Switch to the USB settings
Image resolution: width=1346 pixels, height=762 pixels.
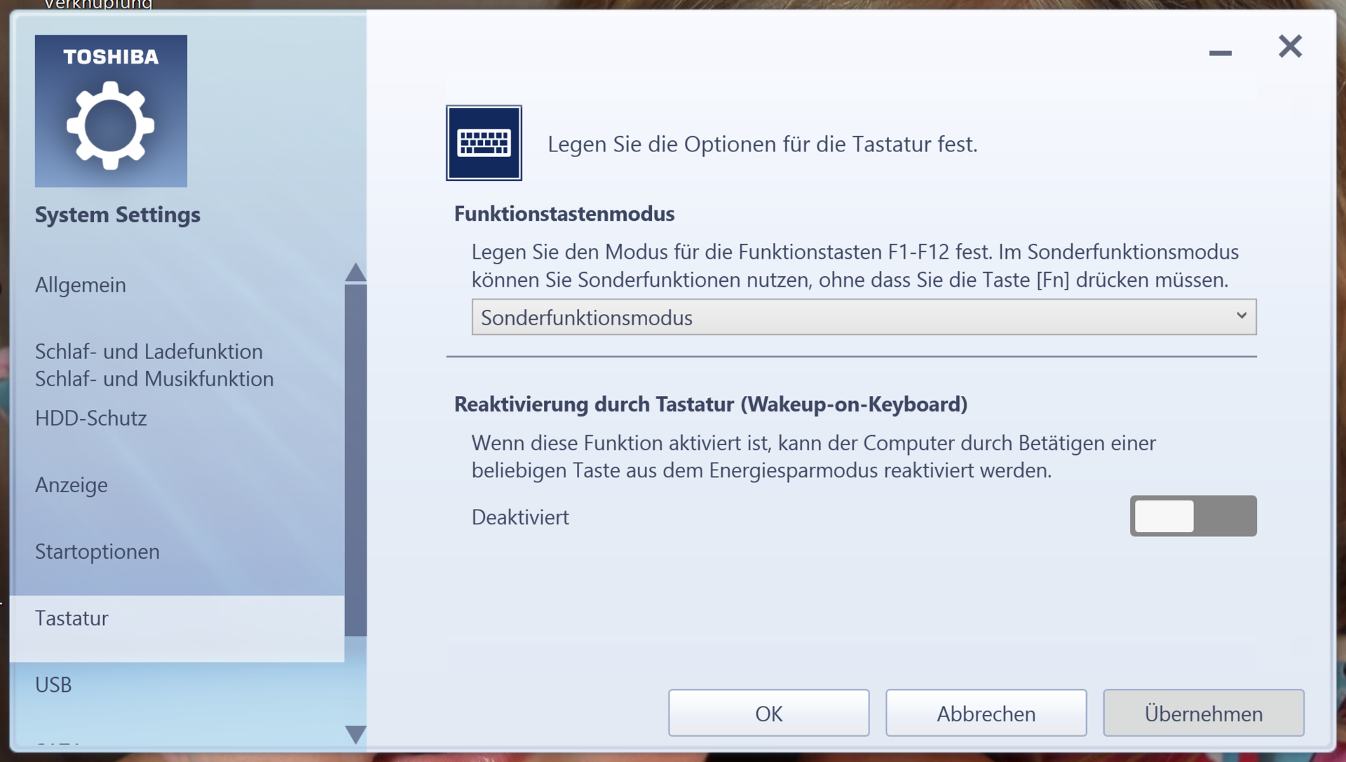pos(53,685)
